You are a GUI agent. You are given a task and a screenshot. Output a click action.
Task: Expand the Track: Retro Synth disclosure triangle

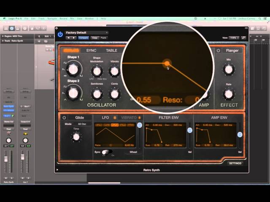pyautogui.click(x=3, y=41)
